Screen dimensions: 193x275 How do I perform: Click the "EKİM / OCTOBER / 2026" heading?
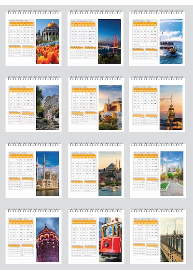point(18,219)
